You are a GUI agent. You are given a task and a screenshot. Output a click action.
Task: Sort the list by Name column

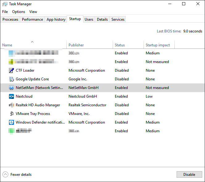click(7, 45)
